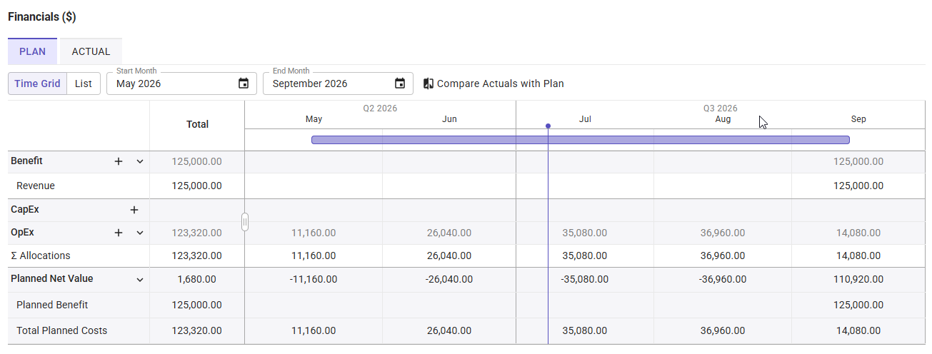Open the Start Month calendar picker

[244, 84]
